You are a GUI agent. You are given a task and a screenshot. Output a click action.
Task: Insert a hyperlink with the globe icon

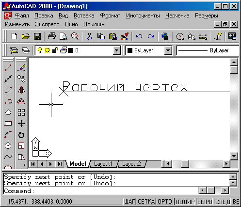click(165, 36)
